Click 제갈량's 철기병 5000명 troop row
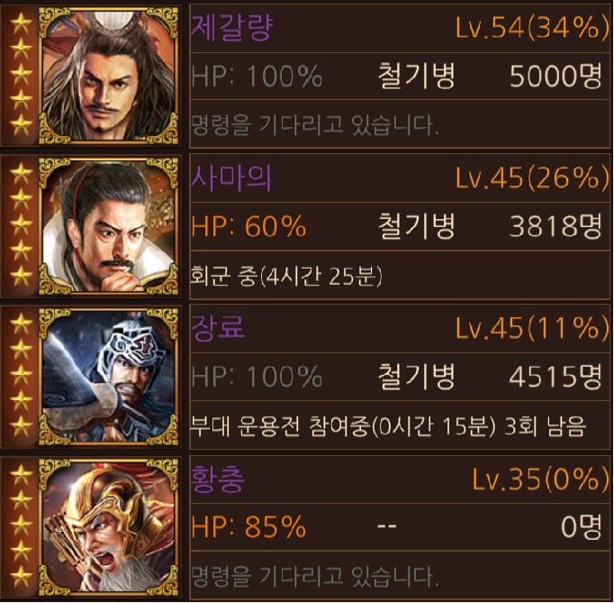The image size is (614, 603). 400,76
